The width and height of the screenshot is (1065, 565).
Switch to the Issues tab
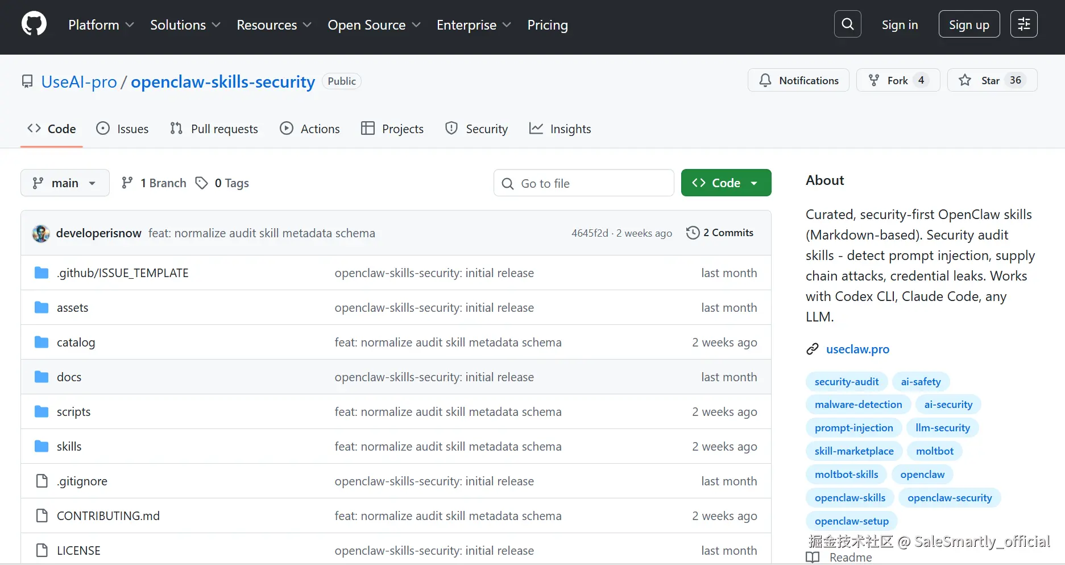click(122, 129)
